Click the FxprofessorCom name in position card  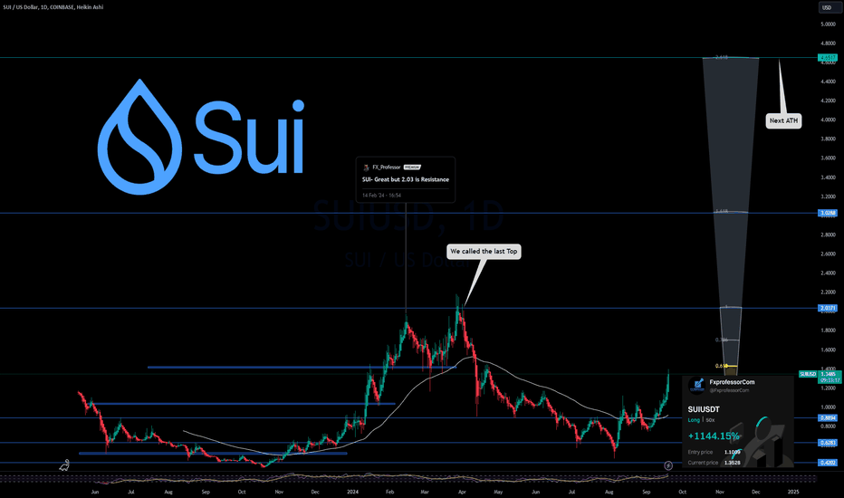point(732,382)
